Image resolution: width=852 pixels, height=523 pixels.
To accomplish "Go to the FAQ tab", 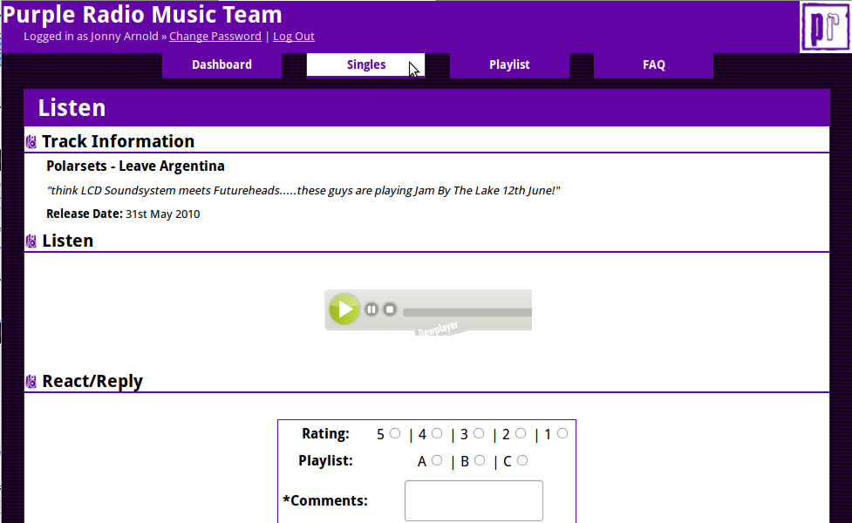I will click(653, 65).
